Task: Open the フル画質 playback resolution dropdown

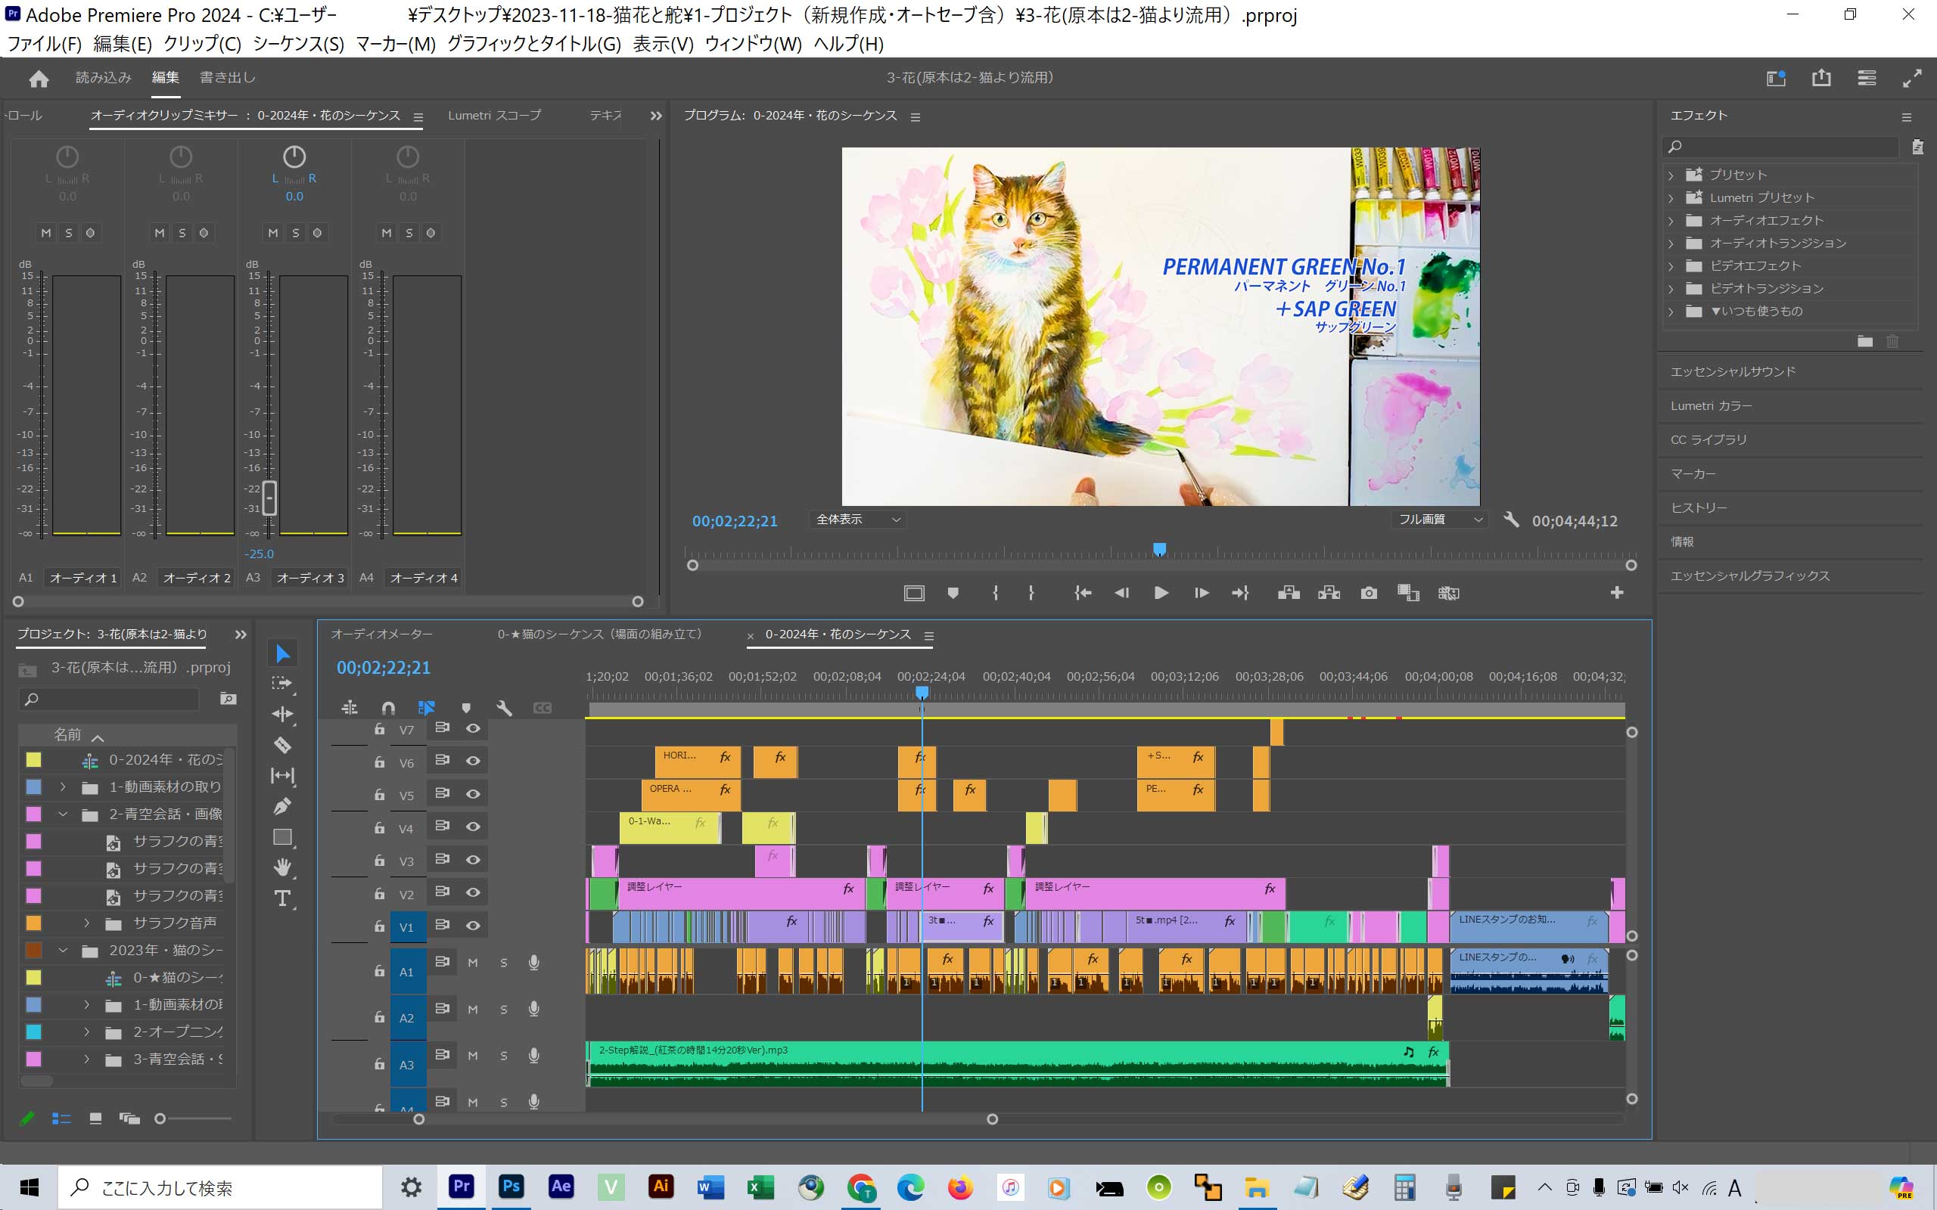Action: coord(1440,520)
